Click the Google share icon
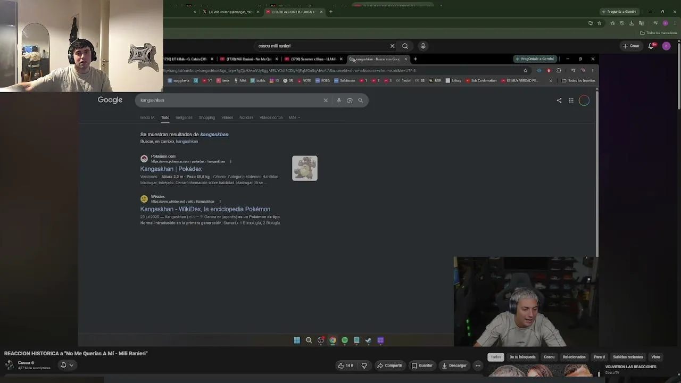Screen dimensions: 681x383 [x=559, y=100]
